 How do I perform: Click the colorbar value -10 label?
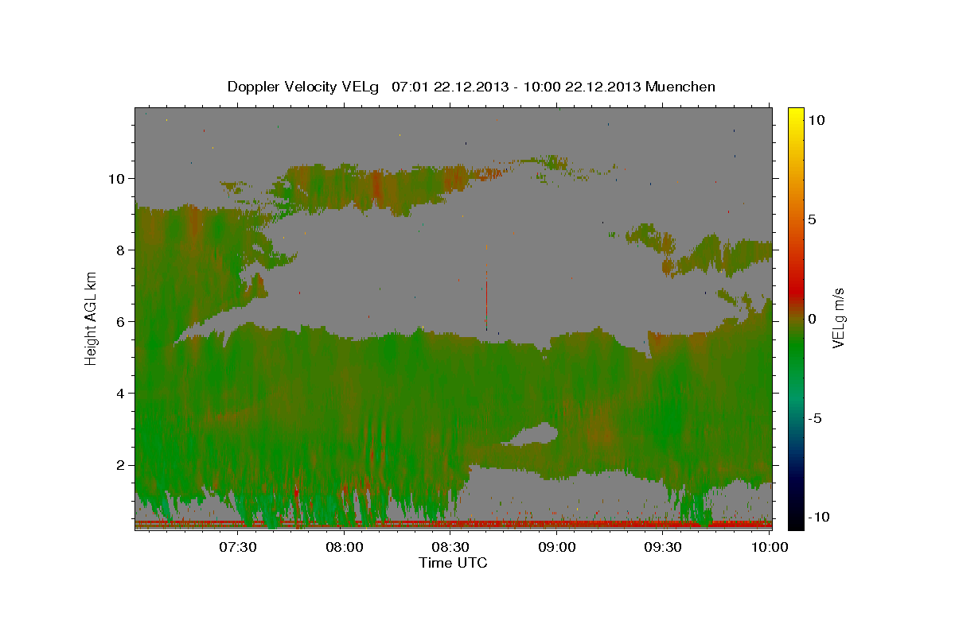tap(817, 517)
